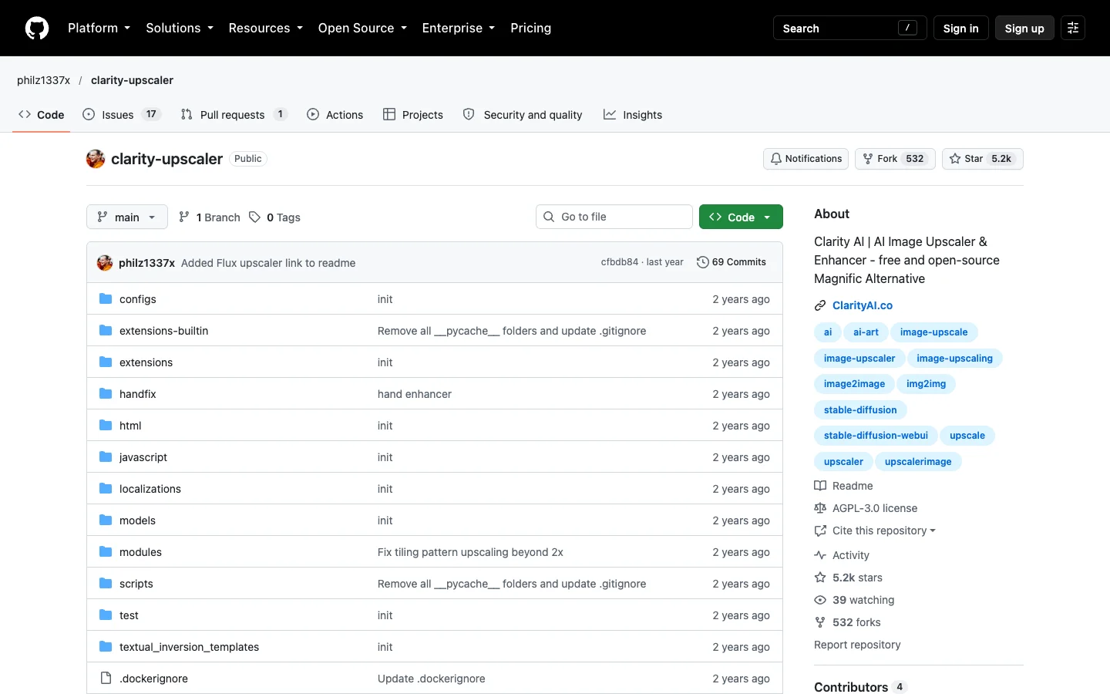Click the fork icon next to 532 forks

point(820,622)
